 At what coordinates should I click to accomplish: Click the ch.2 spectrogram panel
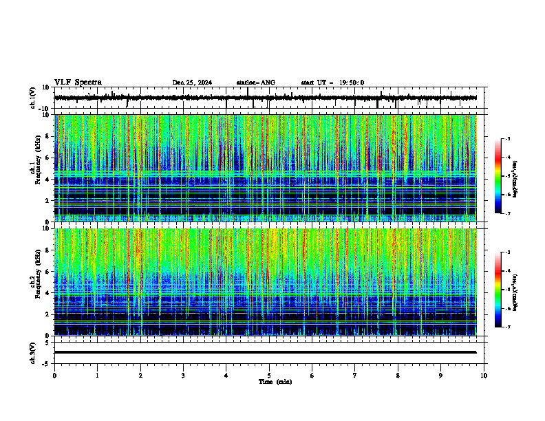click(x=265, y=282)
